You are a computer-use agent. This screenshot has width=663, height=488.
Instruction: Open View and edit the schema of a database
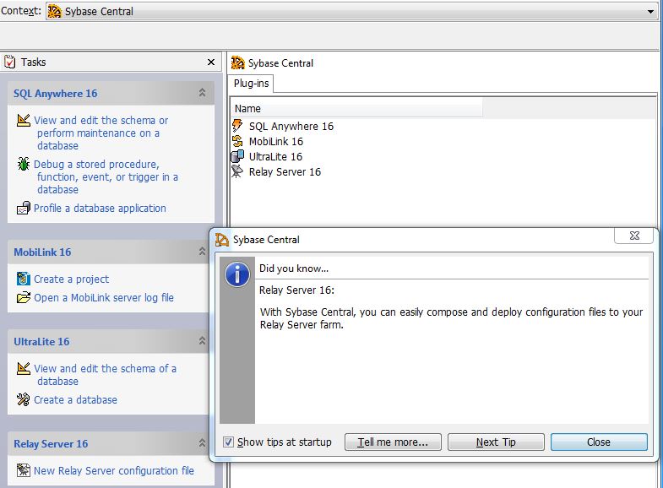(x=106, y=375)
